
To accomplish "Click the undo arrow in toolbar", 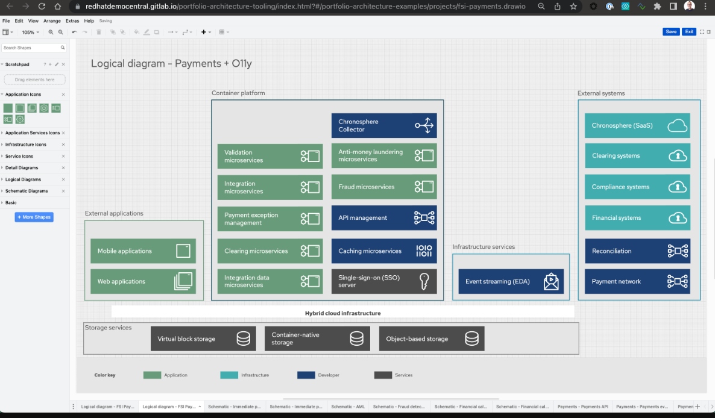I will (x=74, y=32).
